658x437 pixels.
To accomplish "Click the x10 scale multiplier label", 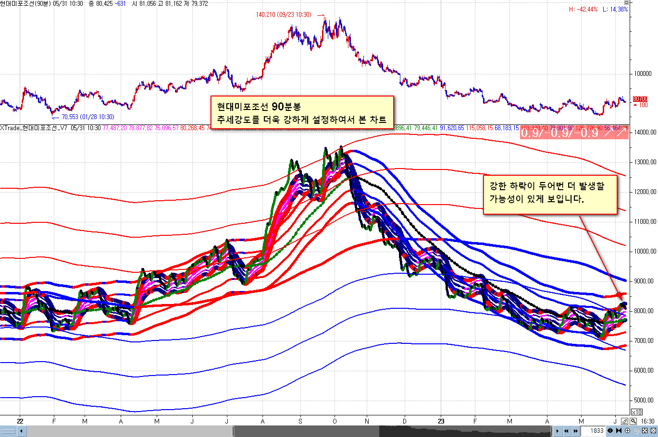I will [x=636, y=412].
